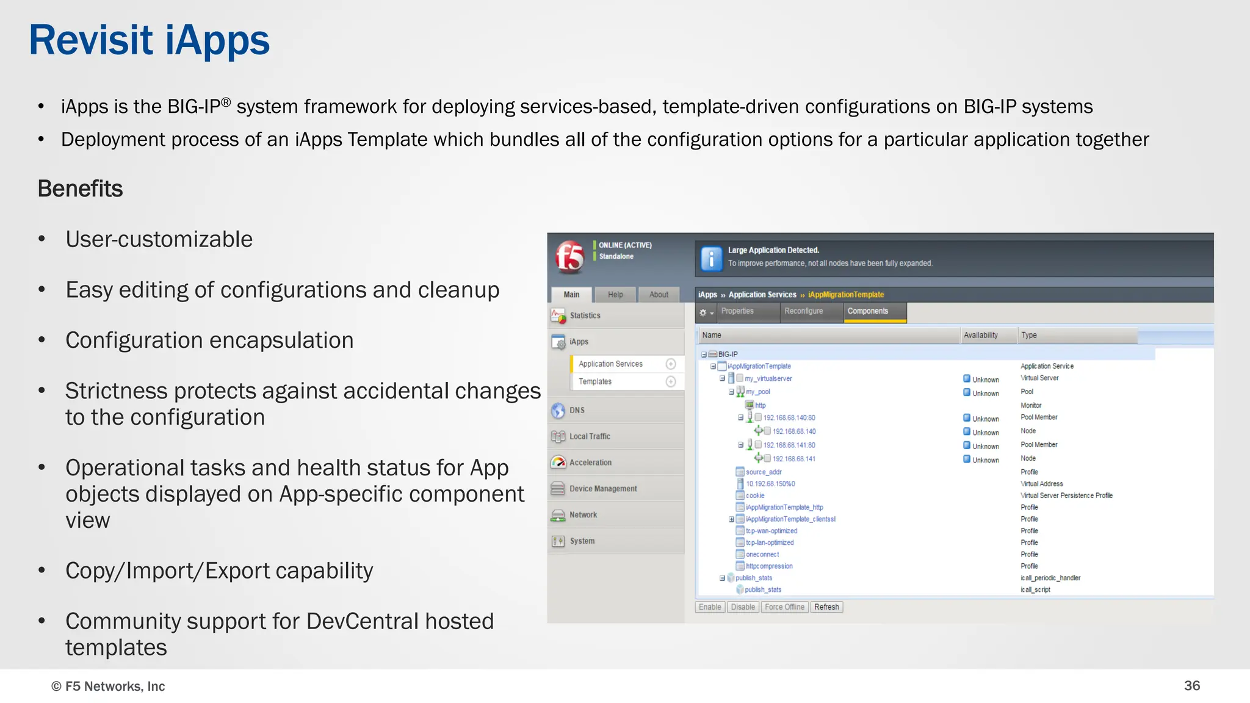Viewport: 1250px width, 703px height.
Task: Check the 192.168.68.140 node checkbox
Action: pos(768,431)
